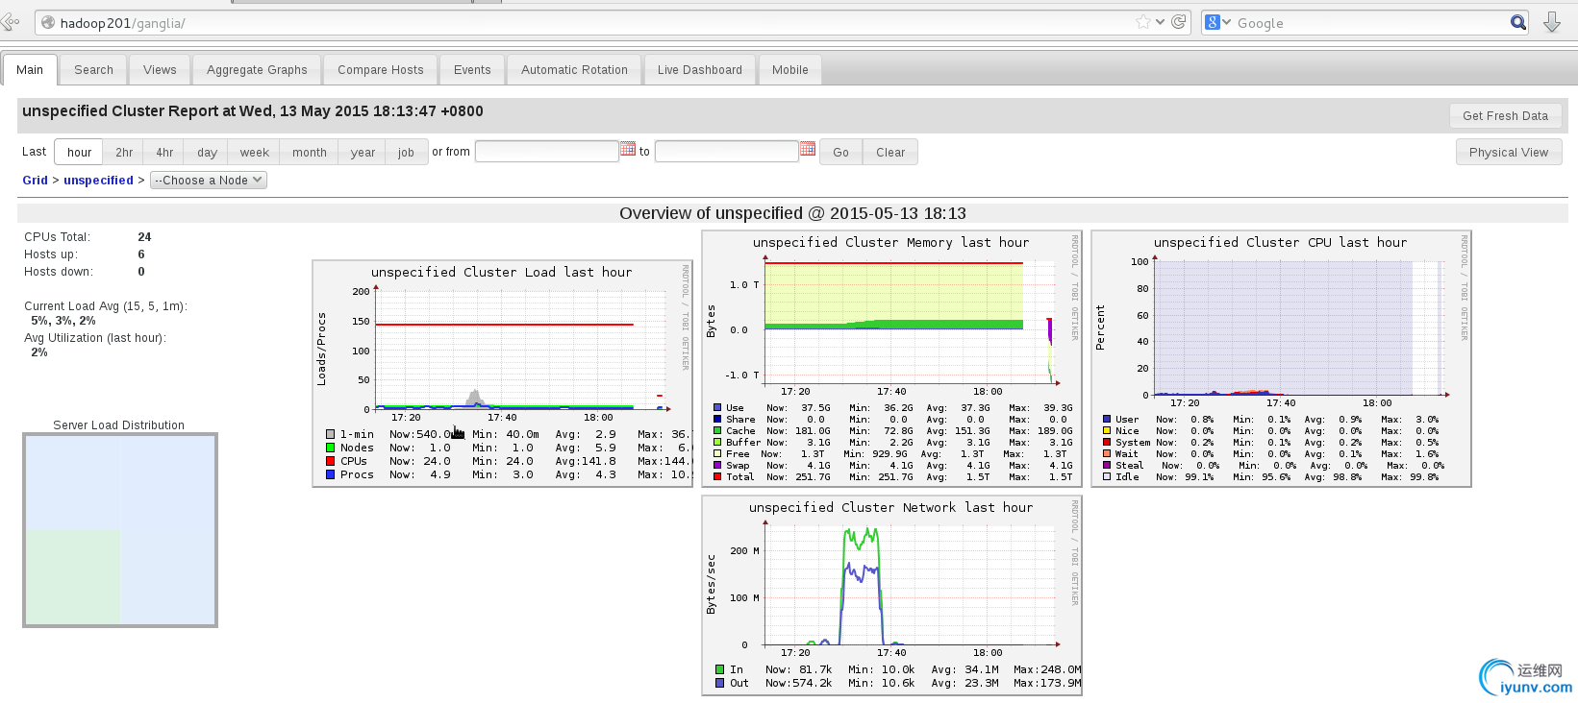Screen dimensions: 1578x703
Task: Click the Out network legend swatch
Action: [x=719, y=683]
